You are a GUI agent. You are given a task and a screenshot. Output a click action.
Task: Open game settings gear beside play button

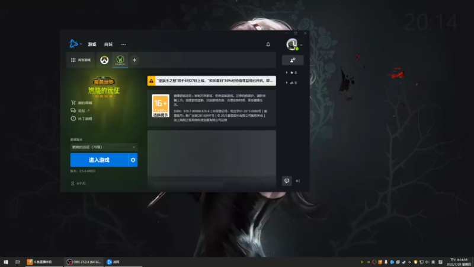pos(133,160)
